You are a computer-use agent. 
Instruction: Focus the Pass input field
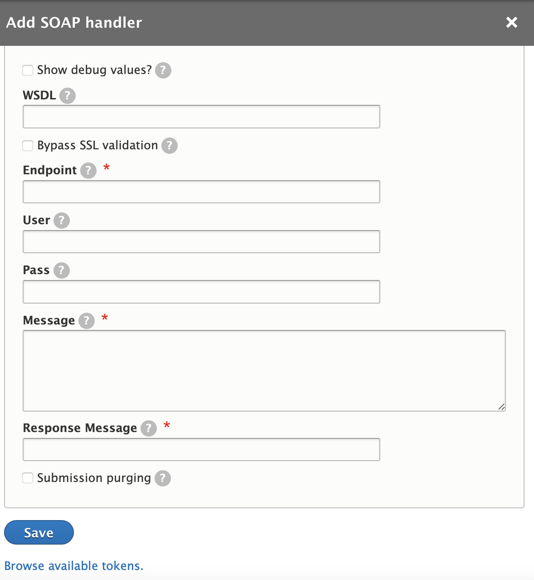201,292
